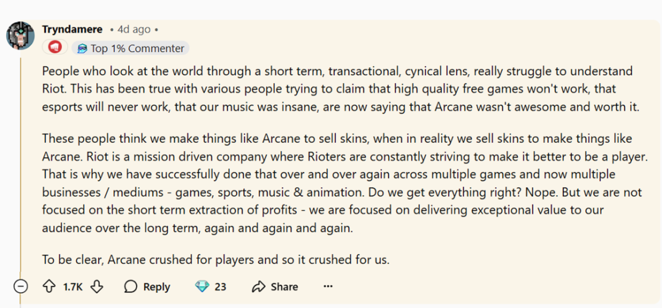The image size is (662, 308).
Task: Click the award count 23
Action: click(220, 287)
